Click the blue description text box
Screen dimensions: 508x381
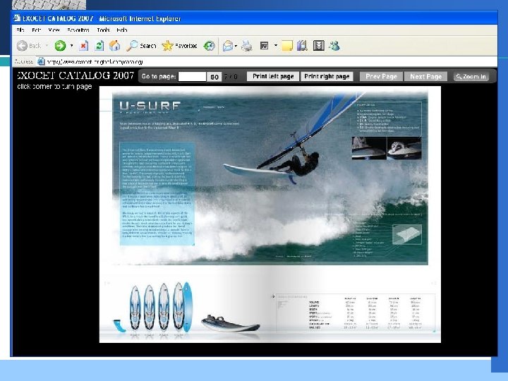coord(157,193)
